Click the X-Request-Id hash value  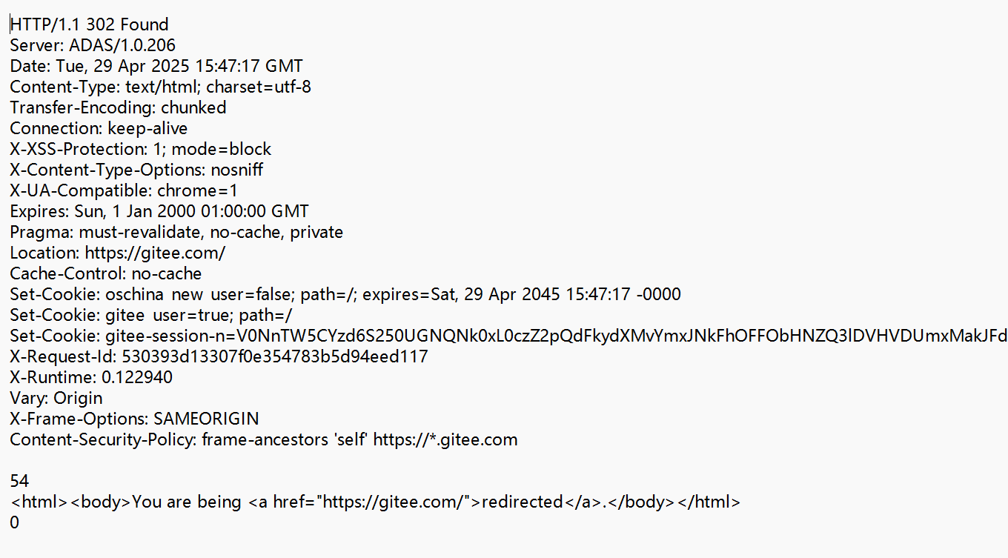coord(275,356)
